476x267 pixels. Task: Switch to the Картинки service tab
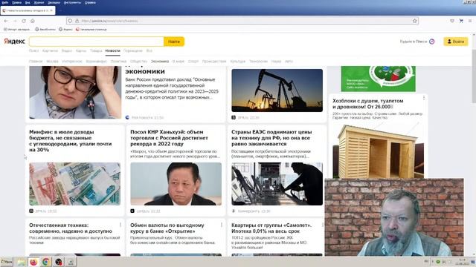pyautogui.click(x=50, y=51)
